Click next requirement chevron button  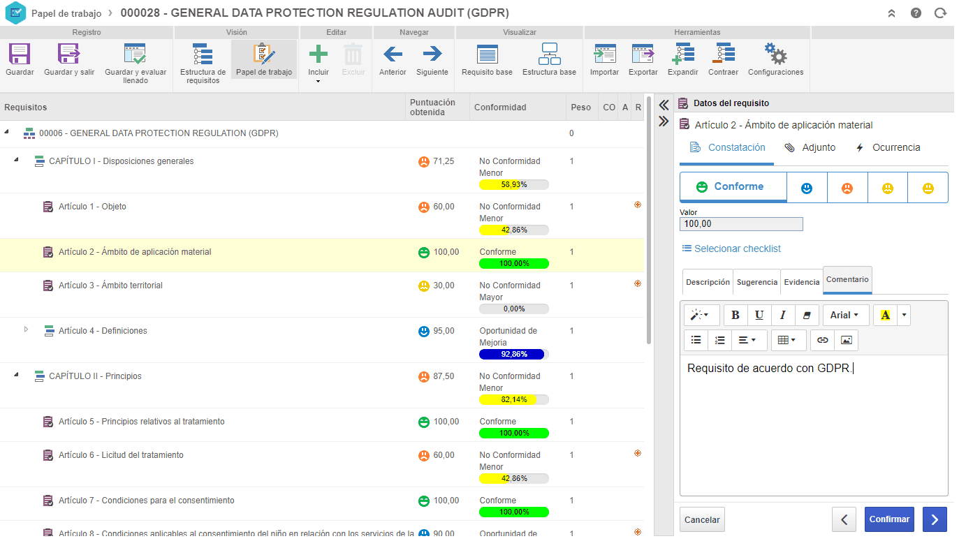click(x=935, y=519)
